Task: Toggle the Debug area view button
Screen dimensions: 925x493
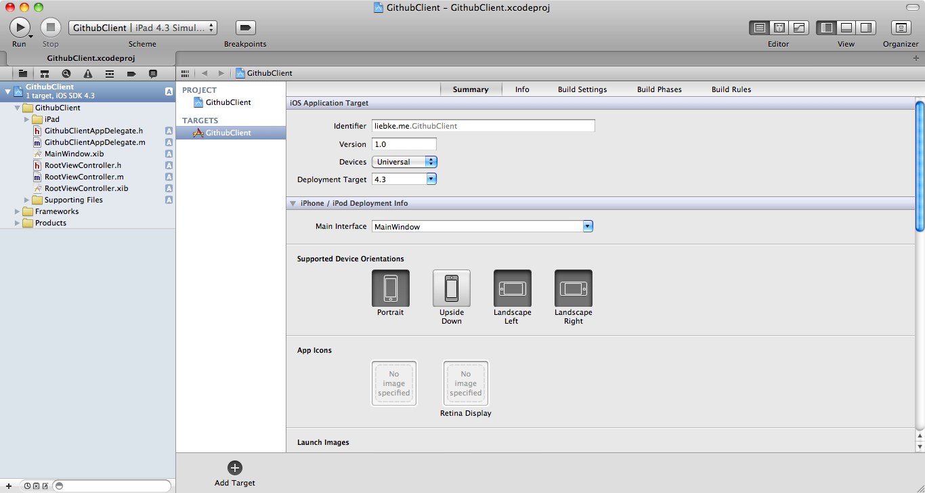Action: pos(846,28)
